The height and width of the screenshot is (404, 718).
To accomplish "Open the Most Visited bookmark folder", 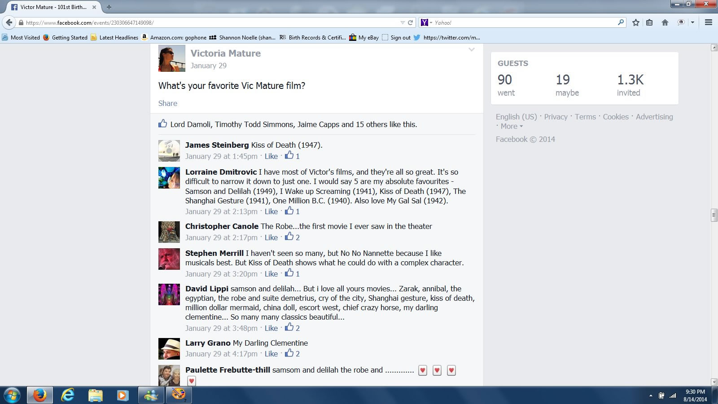I will point(21,37).
